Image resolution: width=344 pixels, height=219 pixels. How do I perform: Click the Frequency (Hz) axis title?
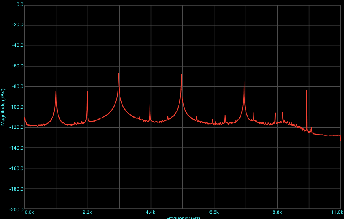point(183,217)
